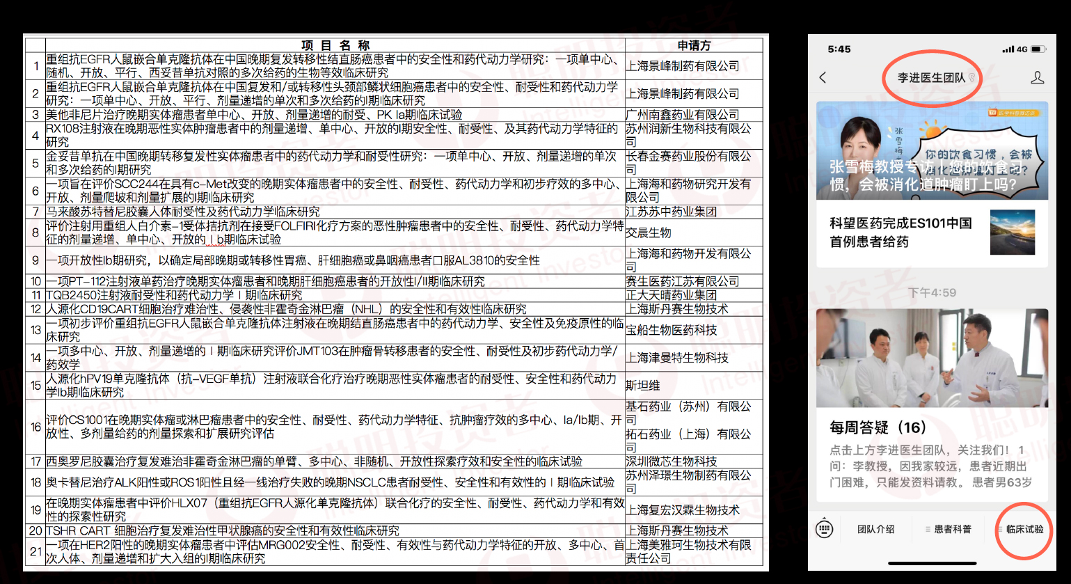The height and width of the screenshot is (584, 1071).
Task: Select row 15's 人源化hPV19单克隆抗体 project name
Action: click(x=335, y=386)
